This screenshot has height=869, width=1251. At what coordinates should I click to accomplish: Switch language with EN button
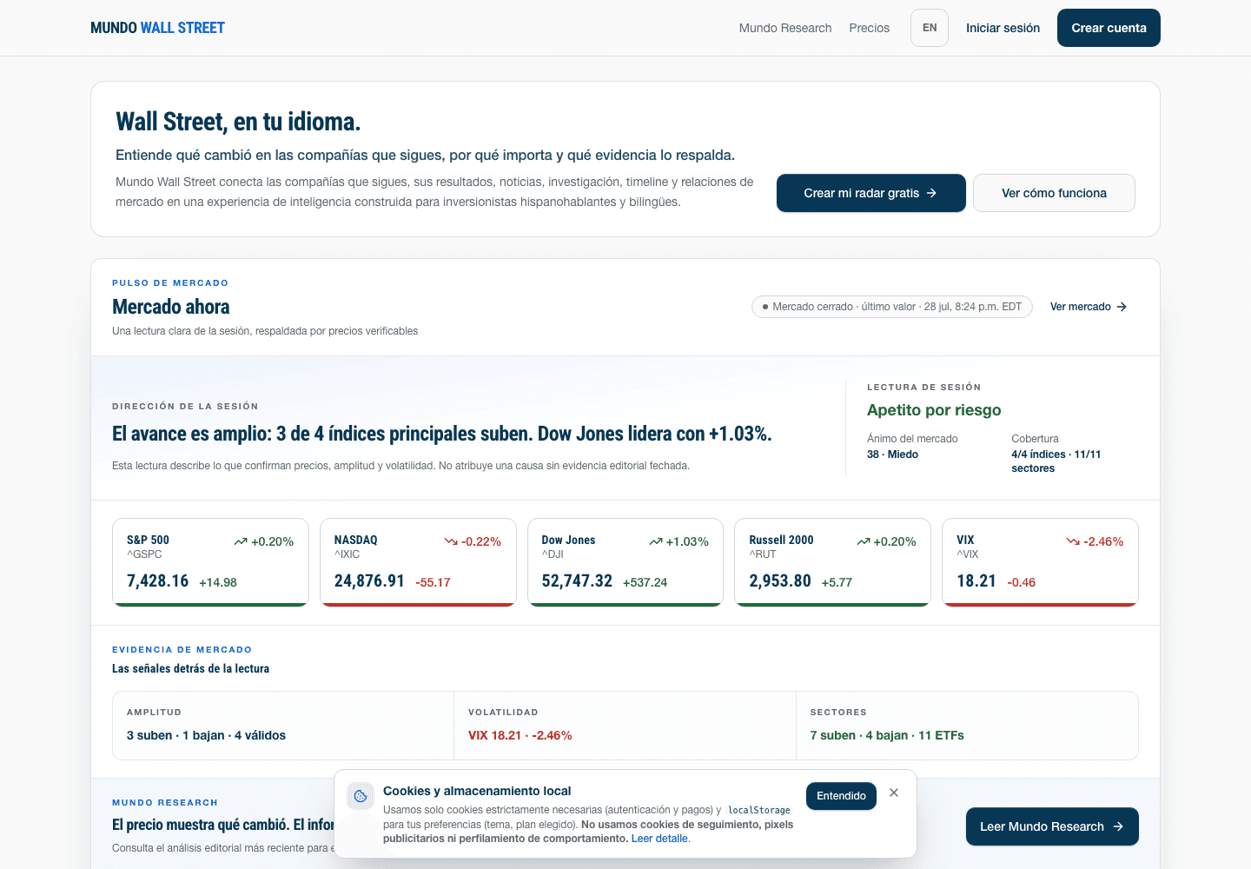coord(930,28)
